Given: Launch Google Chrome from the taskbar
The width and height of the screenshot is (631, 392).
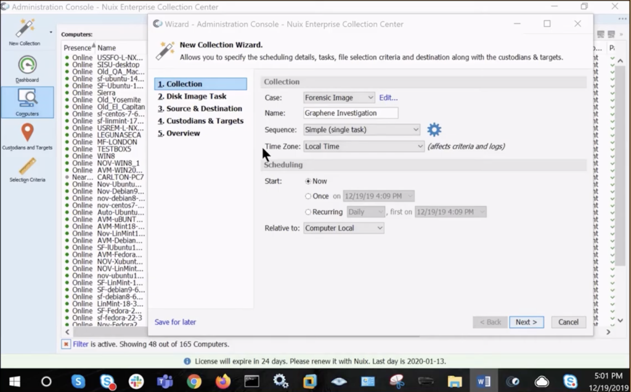Looking at the screenshot, I should point(194,381).
